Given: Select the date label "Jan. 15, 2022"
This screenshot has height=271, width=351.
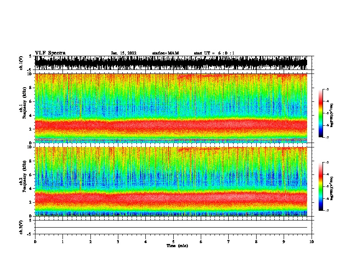Looking at the screenshot, I should tap(124, 53).
